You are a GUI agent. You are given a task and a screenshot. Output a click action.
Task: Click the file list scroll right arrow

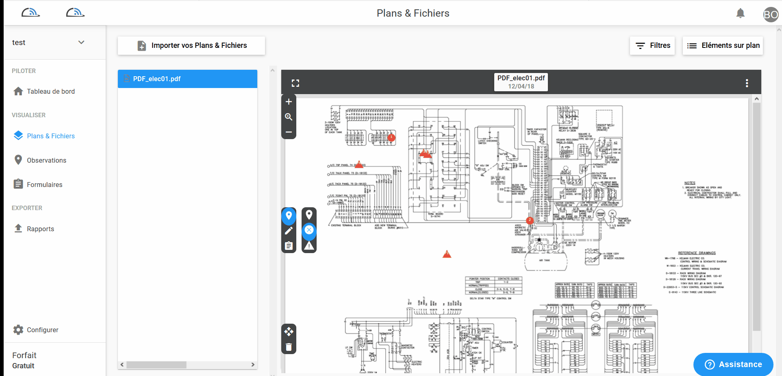(253, 365)
